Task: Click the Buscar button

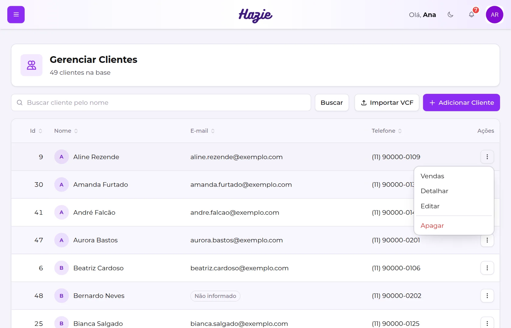Action: (x=332, y=103)
